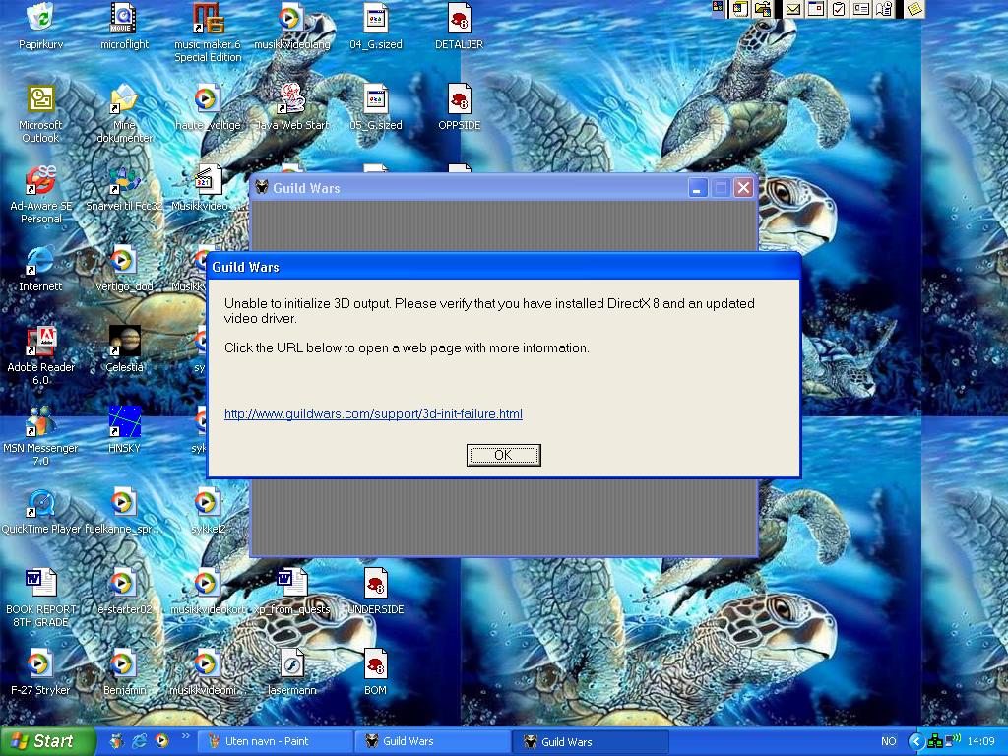
Task: Click Office shortcut bar new message envelope
Action: 794,8
